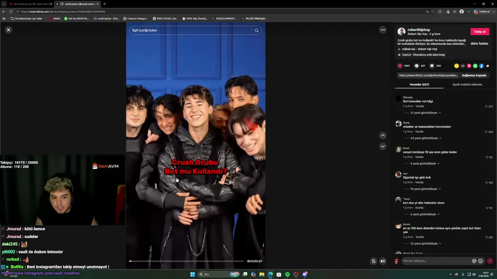Viewport: 497px width, 279px height.
Task: Open the 'Get the M3U8 File' bookmark
Action: pyautogui.click(x=76, y=19)
